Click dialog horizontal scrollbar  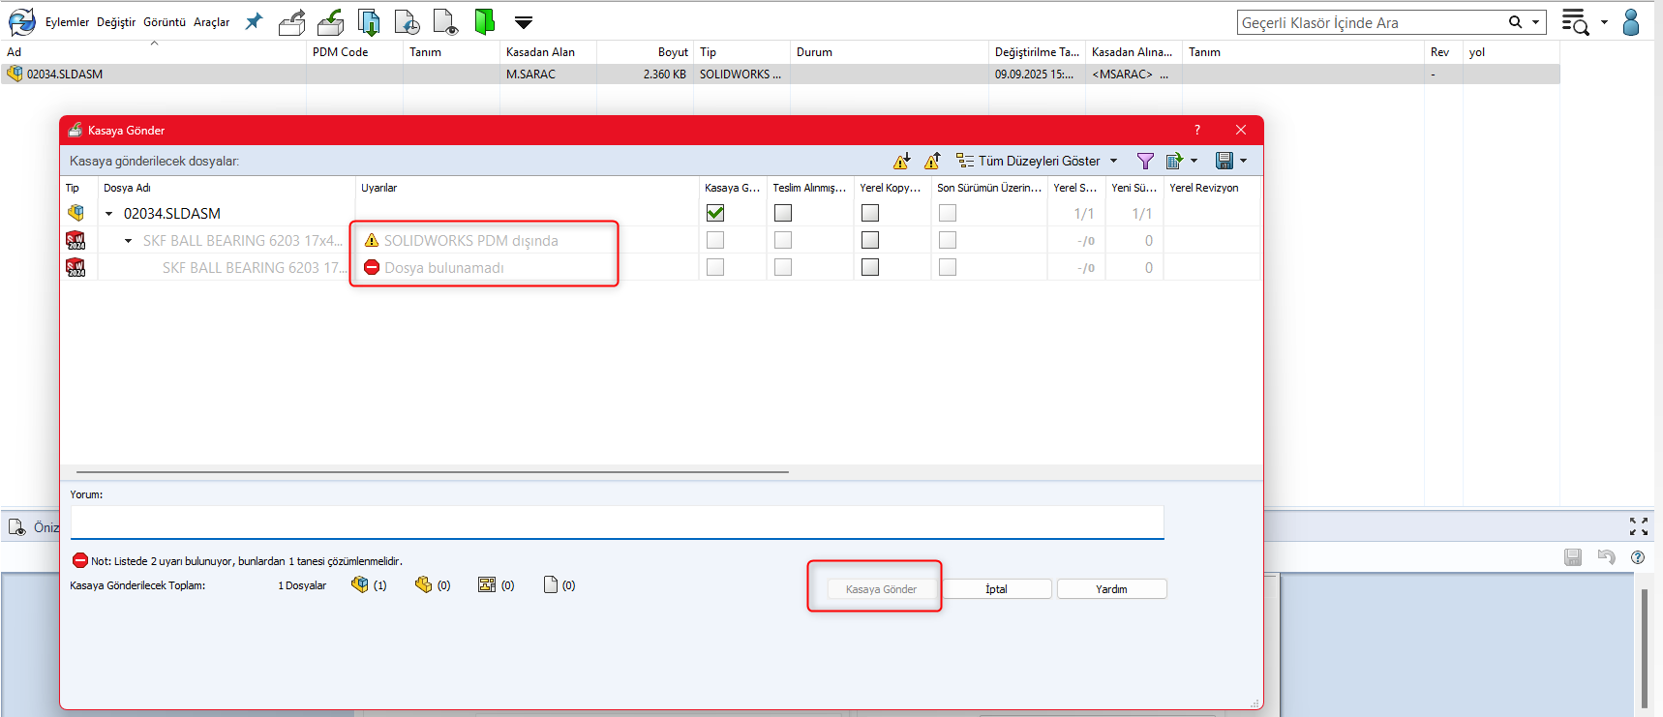[432, 472]
